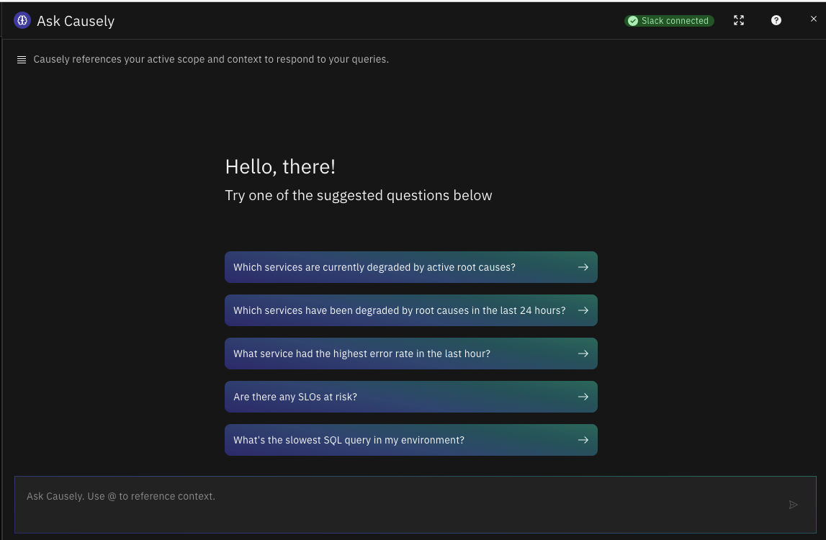Click the 'Ask Causely' panel title
The height and width of the screenshot is (540, 826).
point(76,21)
